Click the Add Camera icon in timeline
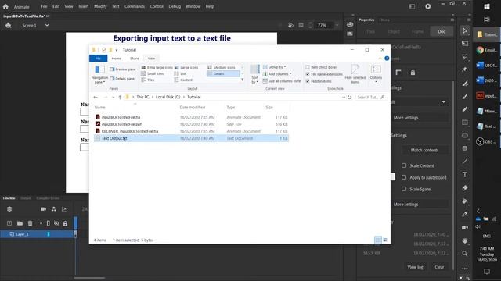Image resolution: width=501 pixels, height=281 pixels. pos(44,209)
